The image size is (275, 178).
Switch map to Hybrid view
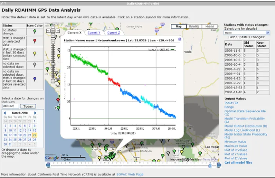(210, 27)
